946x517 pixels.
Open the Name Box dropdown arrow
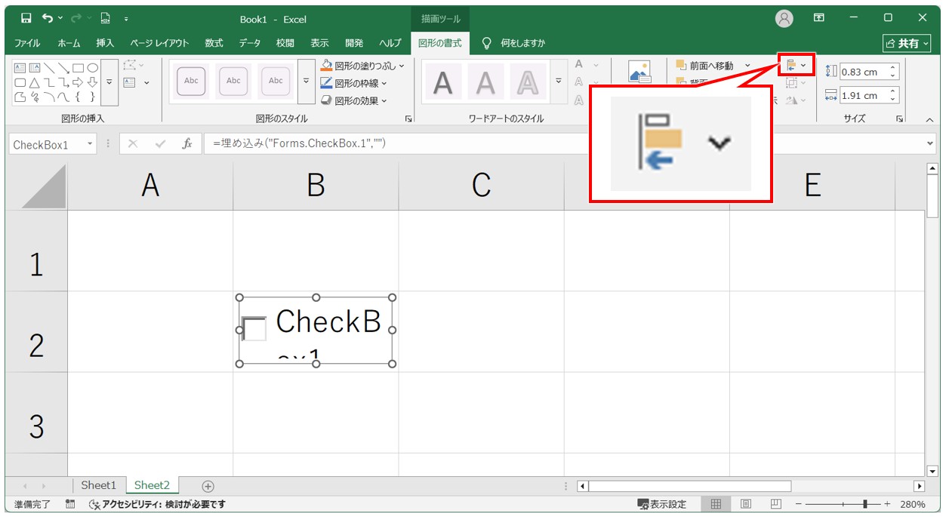[90, 144]
